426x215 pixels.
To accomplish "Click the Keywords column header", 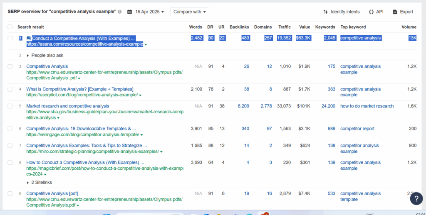I will (325, 27).
